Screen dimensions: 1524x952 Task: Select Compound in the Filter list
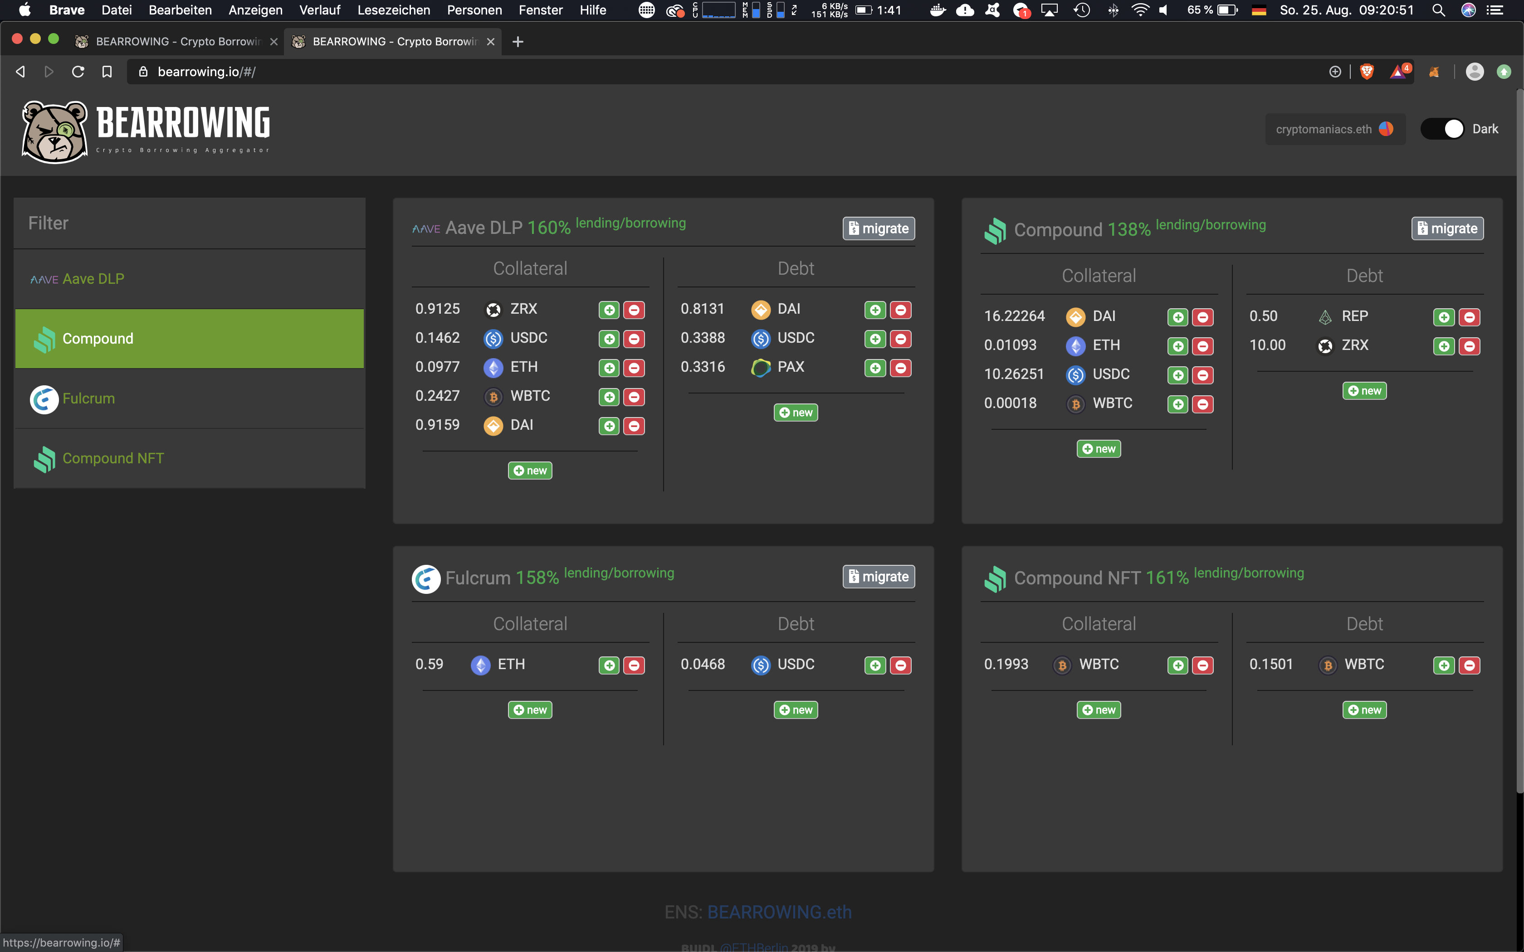tap(189, 339)
